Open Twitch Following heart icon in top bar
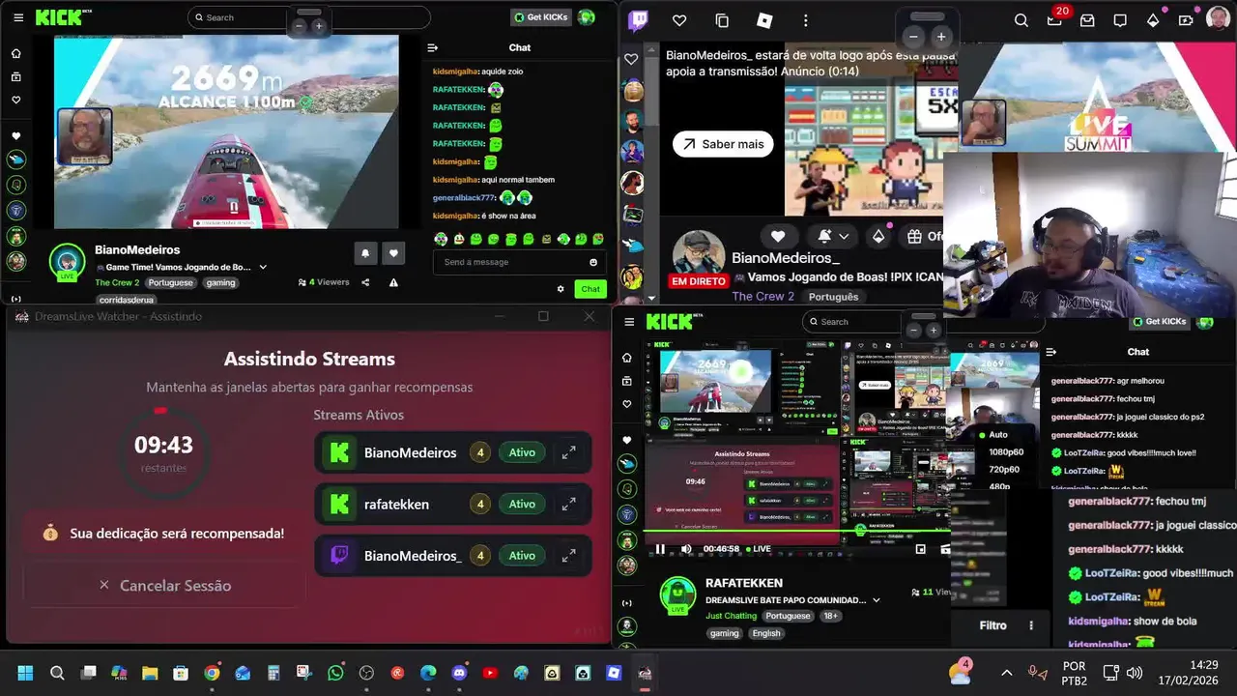The image size is (1237, 696). click(679, 20)
